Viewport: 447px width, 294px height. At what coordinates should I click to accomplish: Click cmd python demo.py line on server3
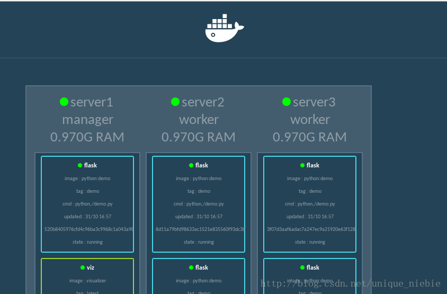(x=310, y=204)
